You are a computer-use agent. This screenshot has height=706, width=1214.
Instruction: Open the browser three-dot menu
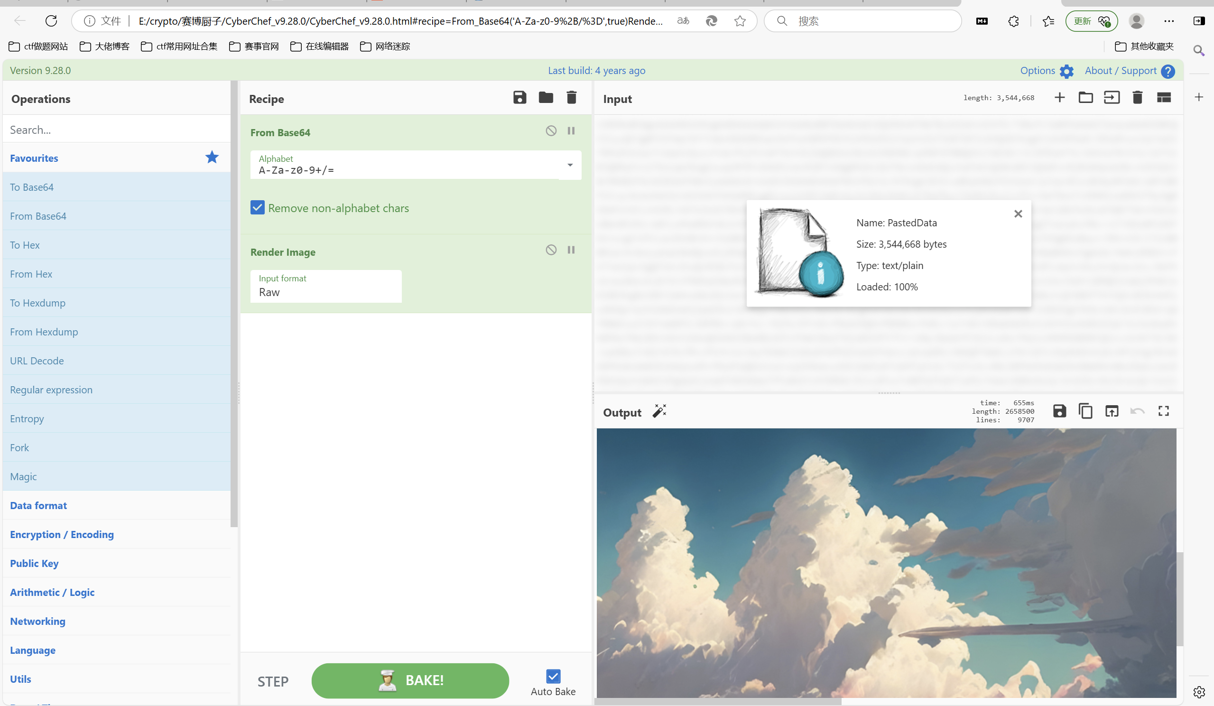(x=1169, y=21)
